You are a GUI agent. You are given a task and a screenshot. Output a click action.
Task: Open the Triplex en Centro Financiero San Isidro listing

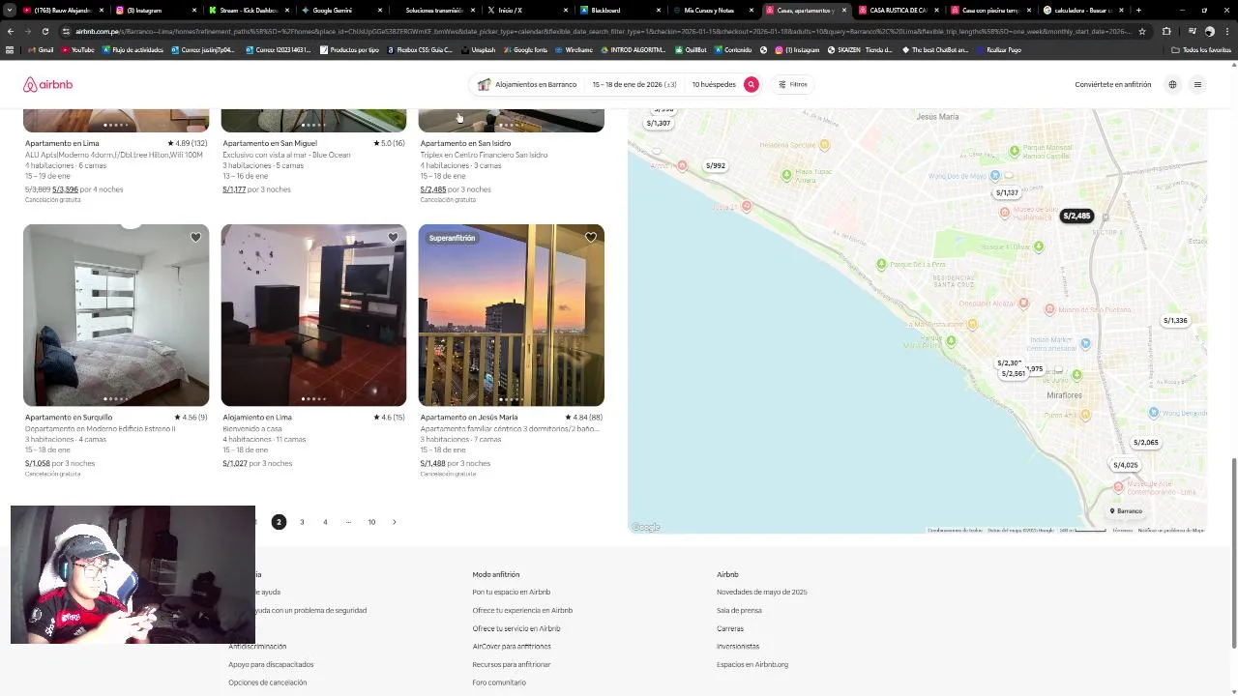484,155
